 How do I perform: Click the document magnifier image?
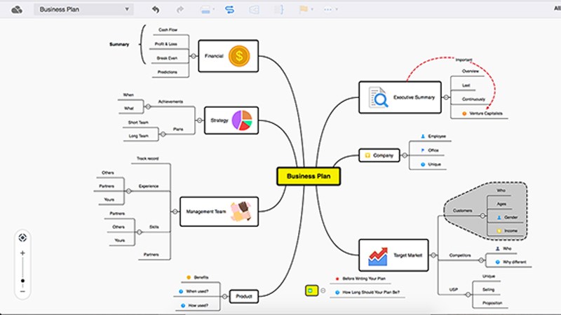[x=379, y=97]
